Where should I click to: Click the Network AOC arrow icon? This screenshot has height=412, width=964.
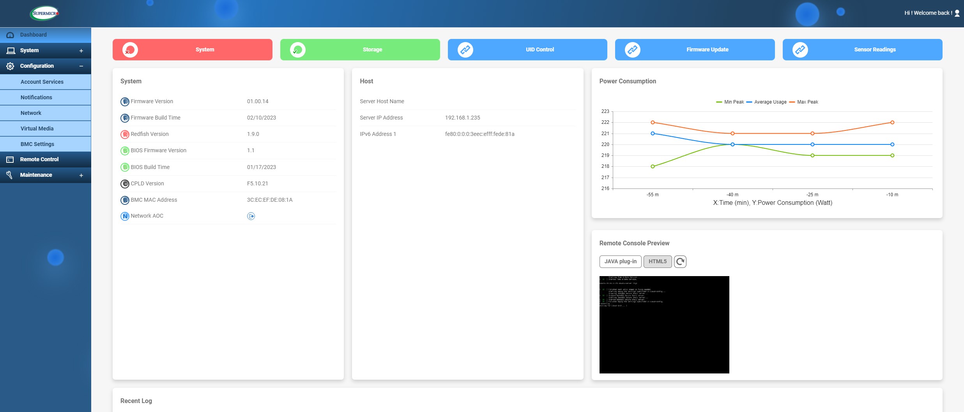251,216
